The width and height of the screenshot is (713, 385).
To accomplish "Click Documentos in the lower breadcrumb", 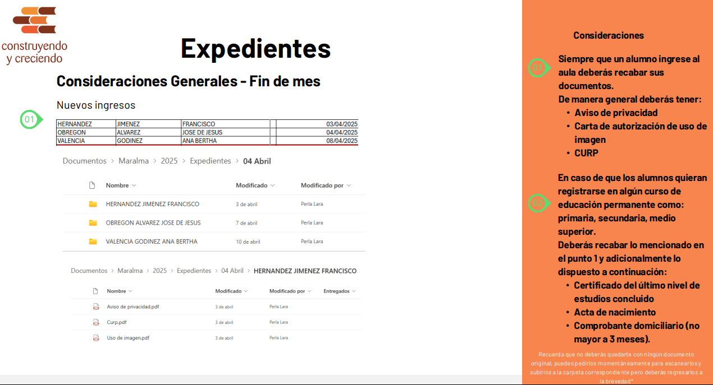I will [89, 271].
